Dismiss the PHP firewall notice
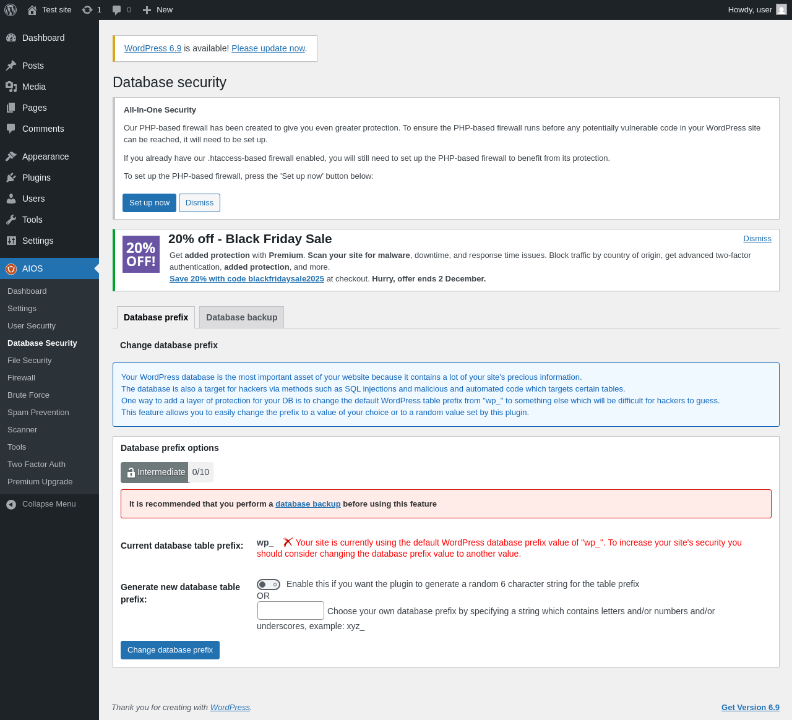Screen dimensions: 792x720 click(x=199, y=203)
